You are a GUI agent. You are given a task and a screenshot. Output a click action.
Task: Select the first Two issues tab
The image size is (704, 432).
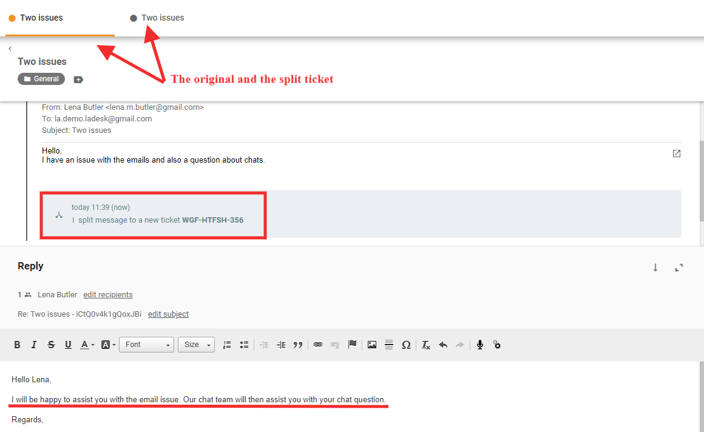pos(41,18)
